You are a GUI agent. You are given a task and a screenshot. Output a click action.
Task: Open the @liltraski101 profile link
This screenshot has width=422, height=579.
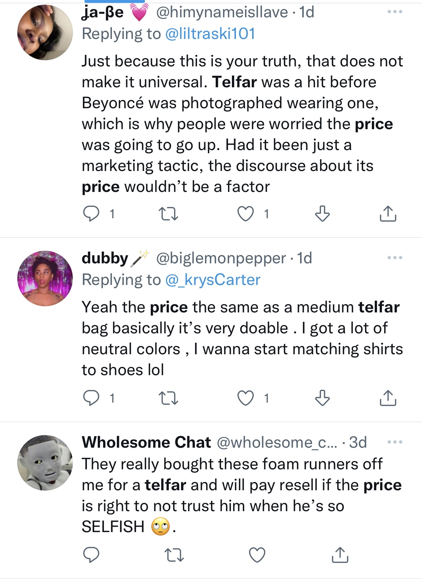(210, 34)
